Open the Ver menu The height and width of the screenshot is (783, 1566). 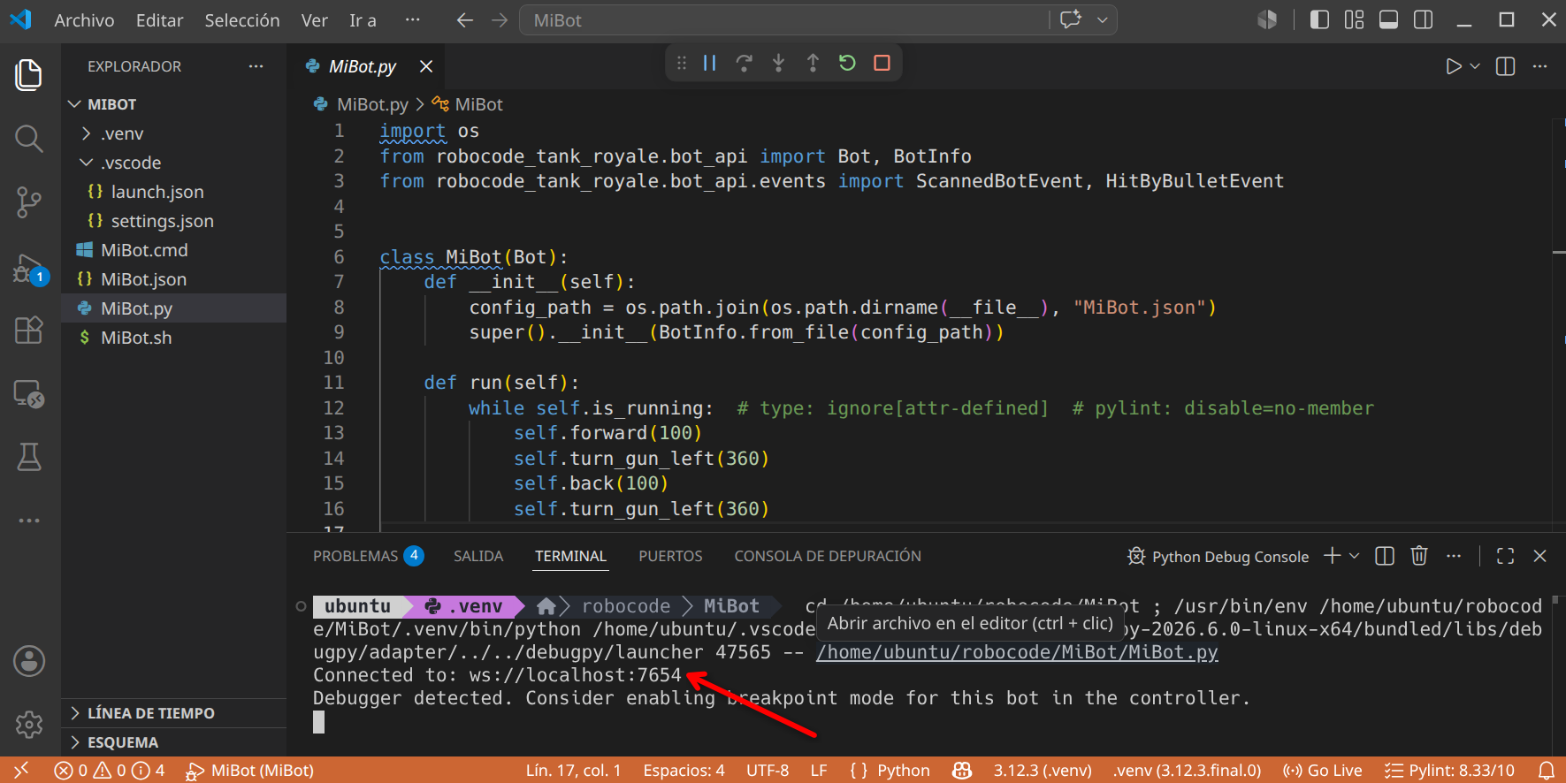coord(314,19)
